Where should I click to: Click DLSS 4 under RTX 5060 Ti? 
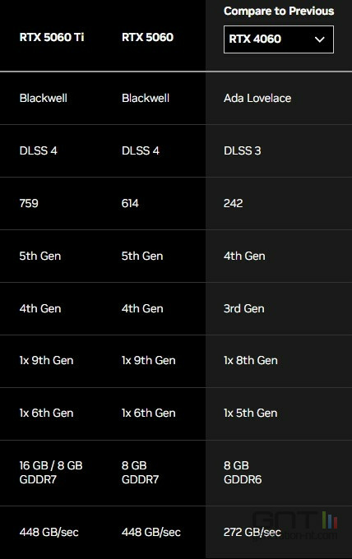38,150
